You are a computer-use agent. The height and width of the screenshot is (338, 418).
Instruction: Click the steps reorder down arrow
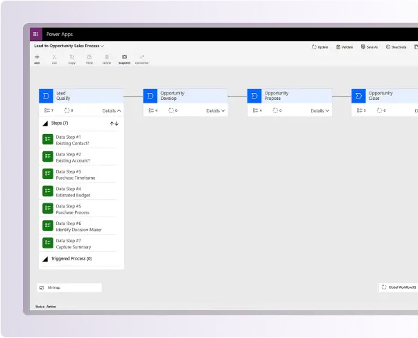click(x=116, y=124)
